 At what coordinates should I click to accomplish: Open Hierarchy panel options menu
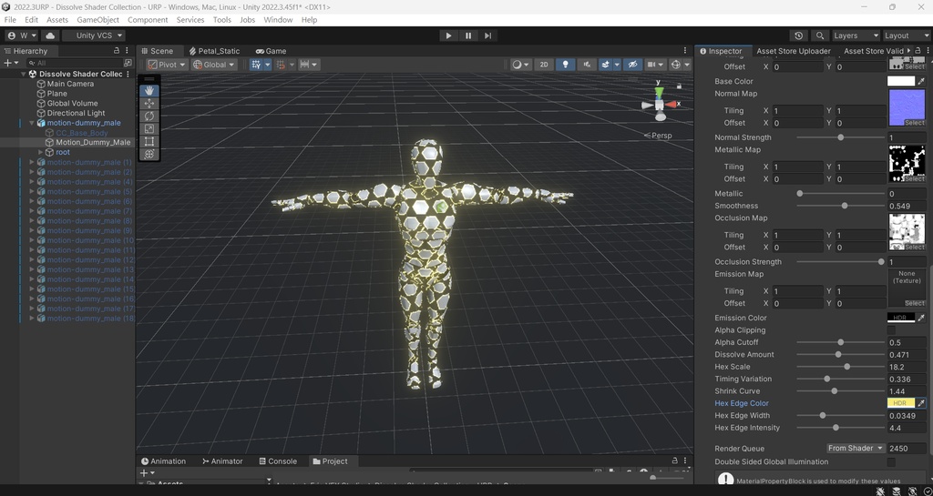pos(127,51)
